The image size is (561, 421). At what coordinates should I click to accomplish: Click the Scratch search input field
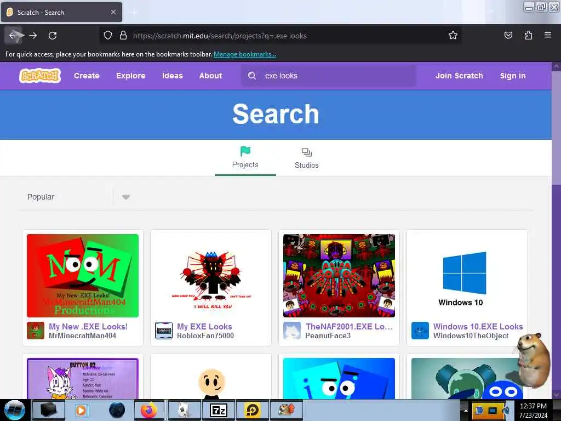pos(329,76)
